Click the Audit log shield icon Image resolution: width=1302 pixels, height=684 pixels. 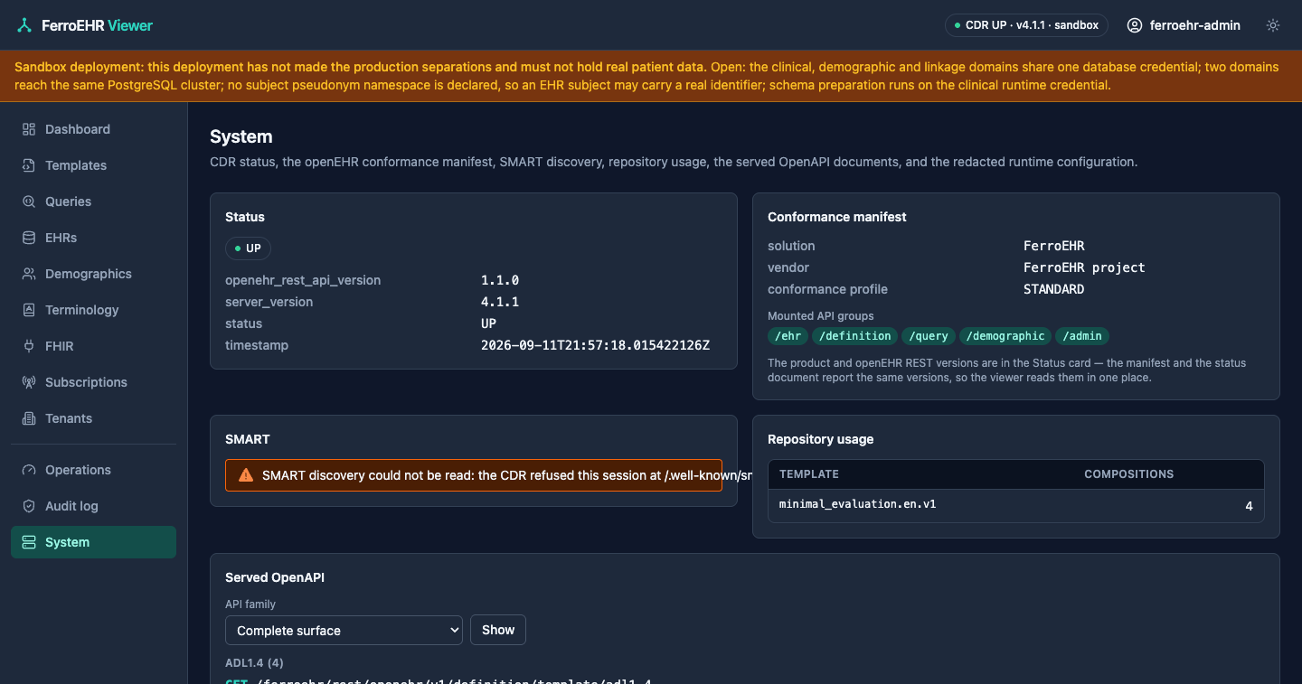click(x=29, y=506)
